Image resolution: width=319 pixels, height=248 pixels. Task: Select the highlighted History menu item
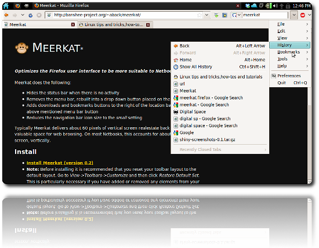click(x=289, y=45)
